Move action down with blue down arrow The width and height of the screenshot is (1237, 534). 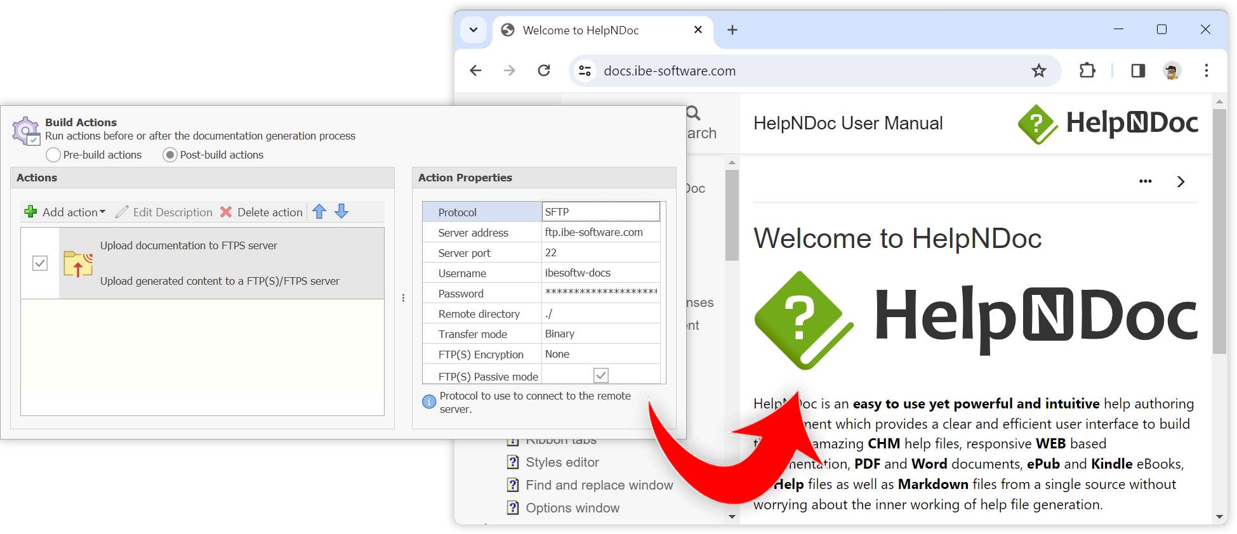click(x=341, y=212)
